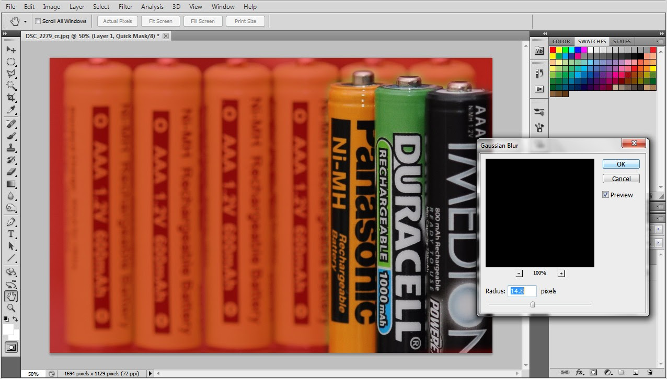Select the Healing Brush tool

tap(11, 124)
